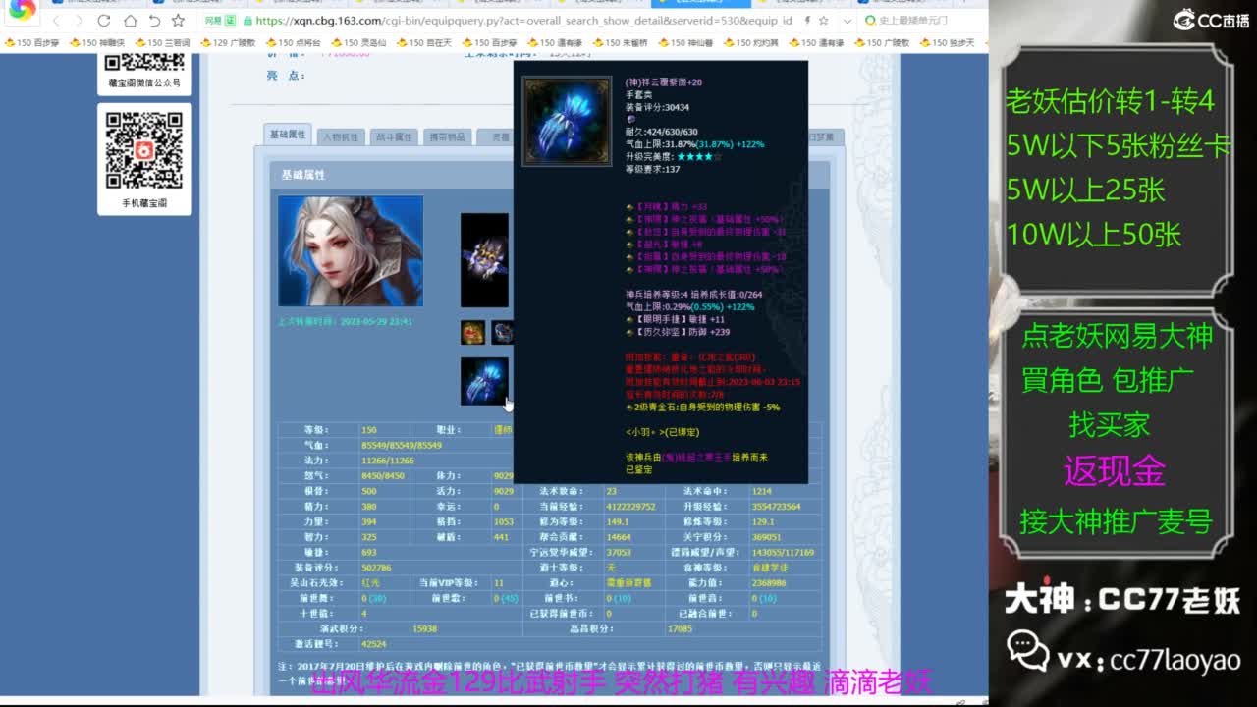The width and height of the screenshot is (1257, 707).
Task: Click the blue claw glove equipment icon
Action: point(485,381)
